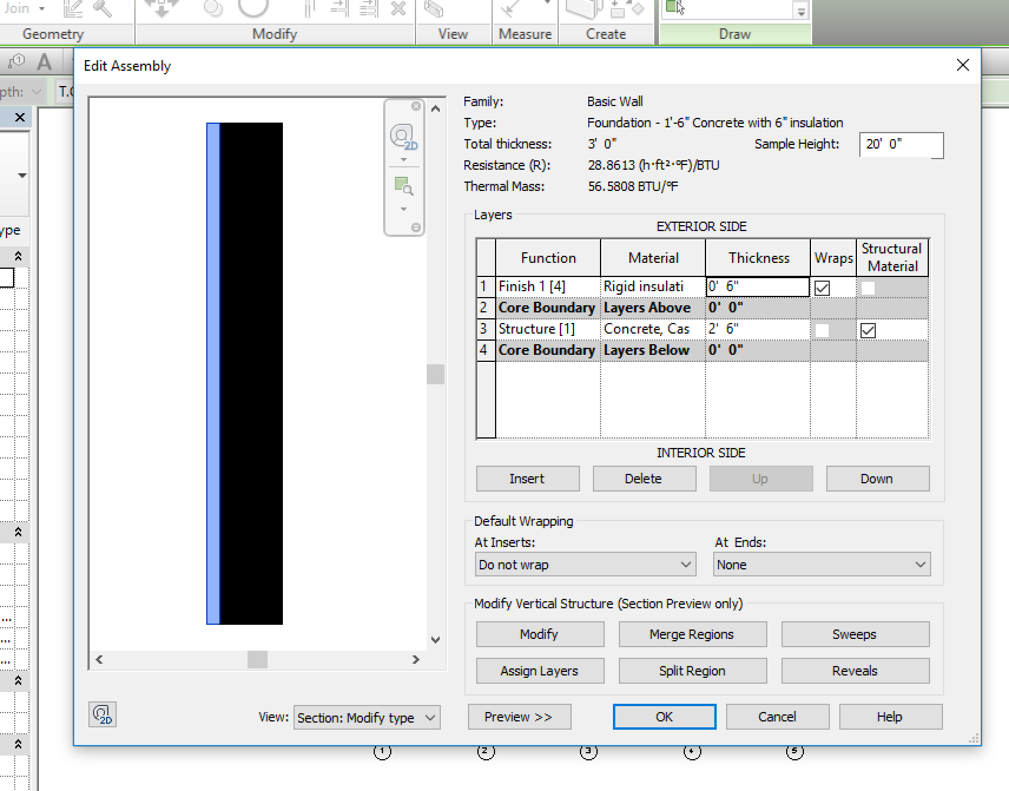Click the Modify panel label in the ribbon

(x=275, y=34)
